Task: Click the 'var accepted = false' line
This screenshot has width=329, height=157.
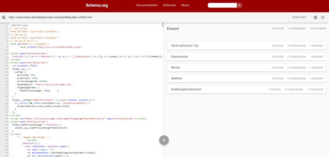Action: (25, 66)
